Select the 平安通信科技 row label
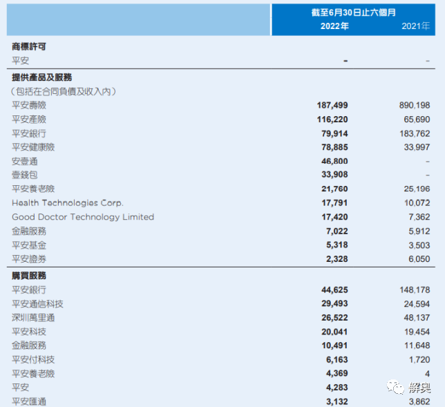Viewport: 445px width, 407px height. point(37,303)
